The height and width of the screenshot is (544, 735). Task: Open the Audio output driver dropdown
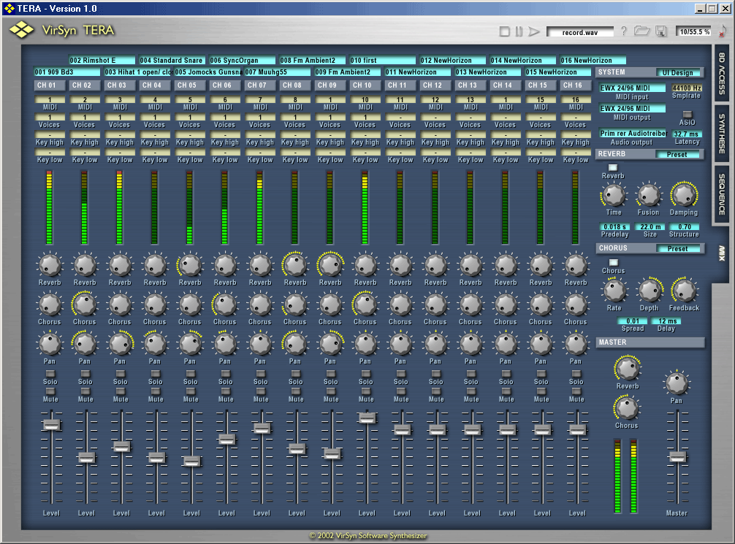click(x=633, y=133)
